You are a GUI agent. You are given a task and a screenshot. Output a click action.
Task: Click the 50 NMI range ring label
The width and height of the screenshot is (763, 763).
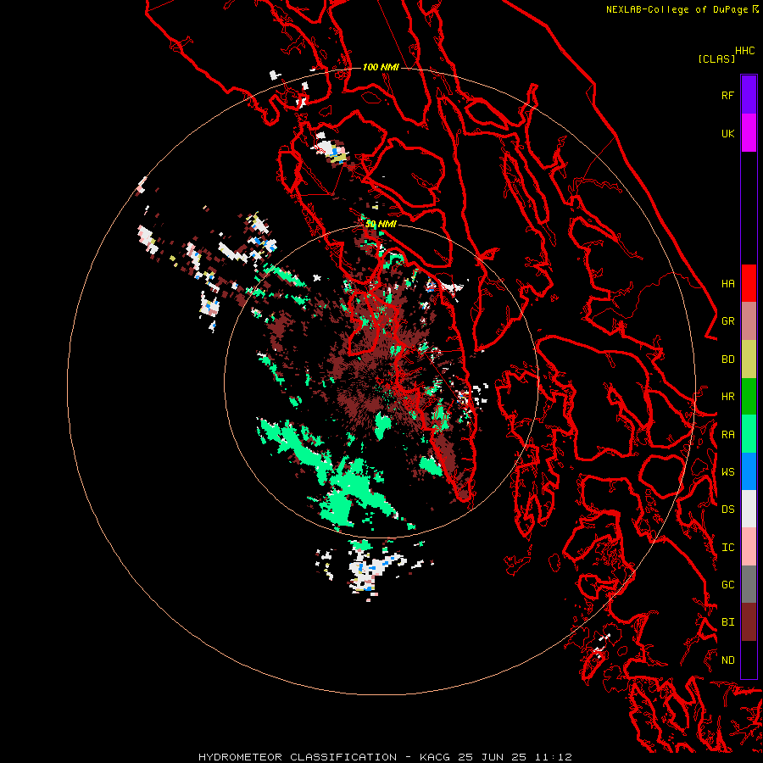click(381, 225)
